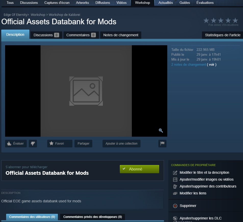The height and width of the screenshot is (222, 243).
Task: Click the description text Official EOE game assets databank
Action: coord(41,201)
